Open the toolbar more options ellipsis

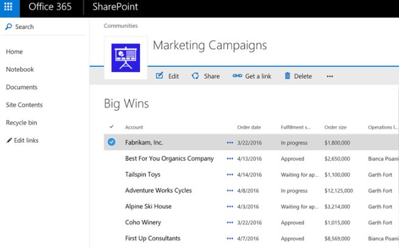coord(330,77)
